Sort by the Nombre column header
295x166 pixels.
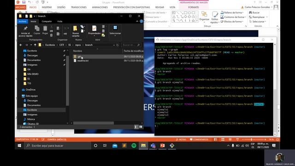[77, 51]
